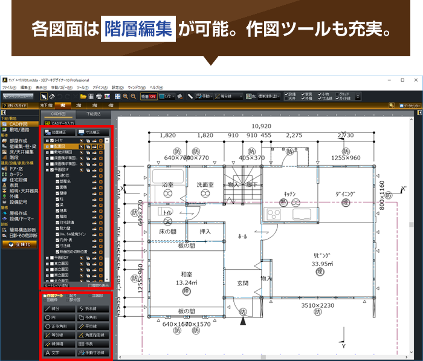This screenshot has width=423, height=361.
Task: Pick the 折れ線 polyline tool
Action: point(94,309)
